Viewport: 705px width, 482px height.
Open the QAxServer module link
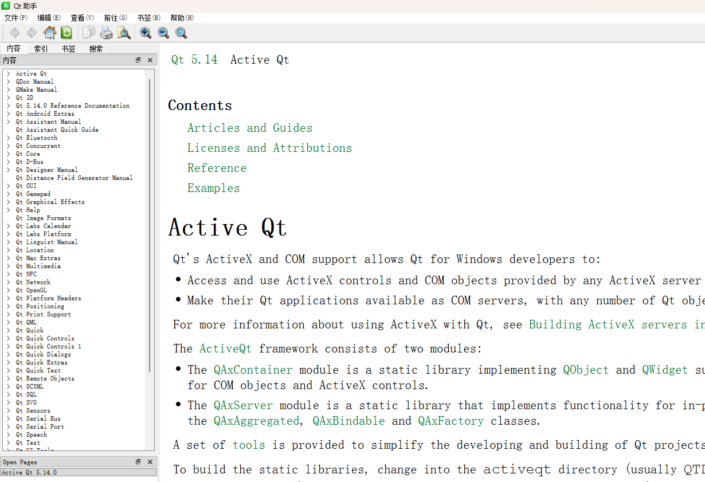(243, 405)
